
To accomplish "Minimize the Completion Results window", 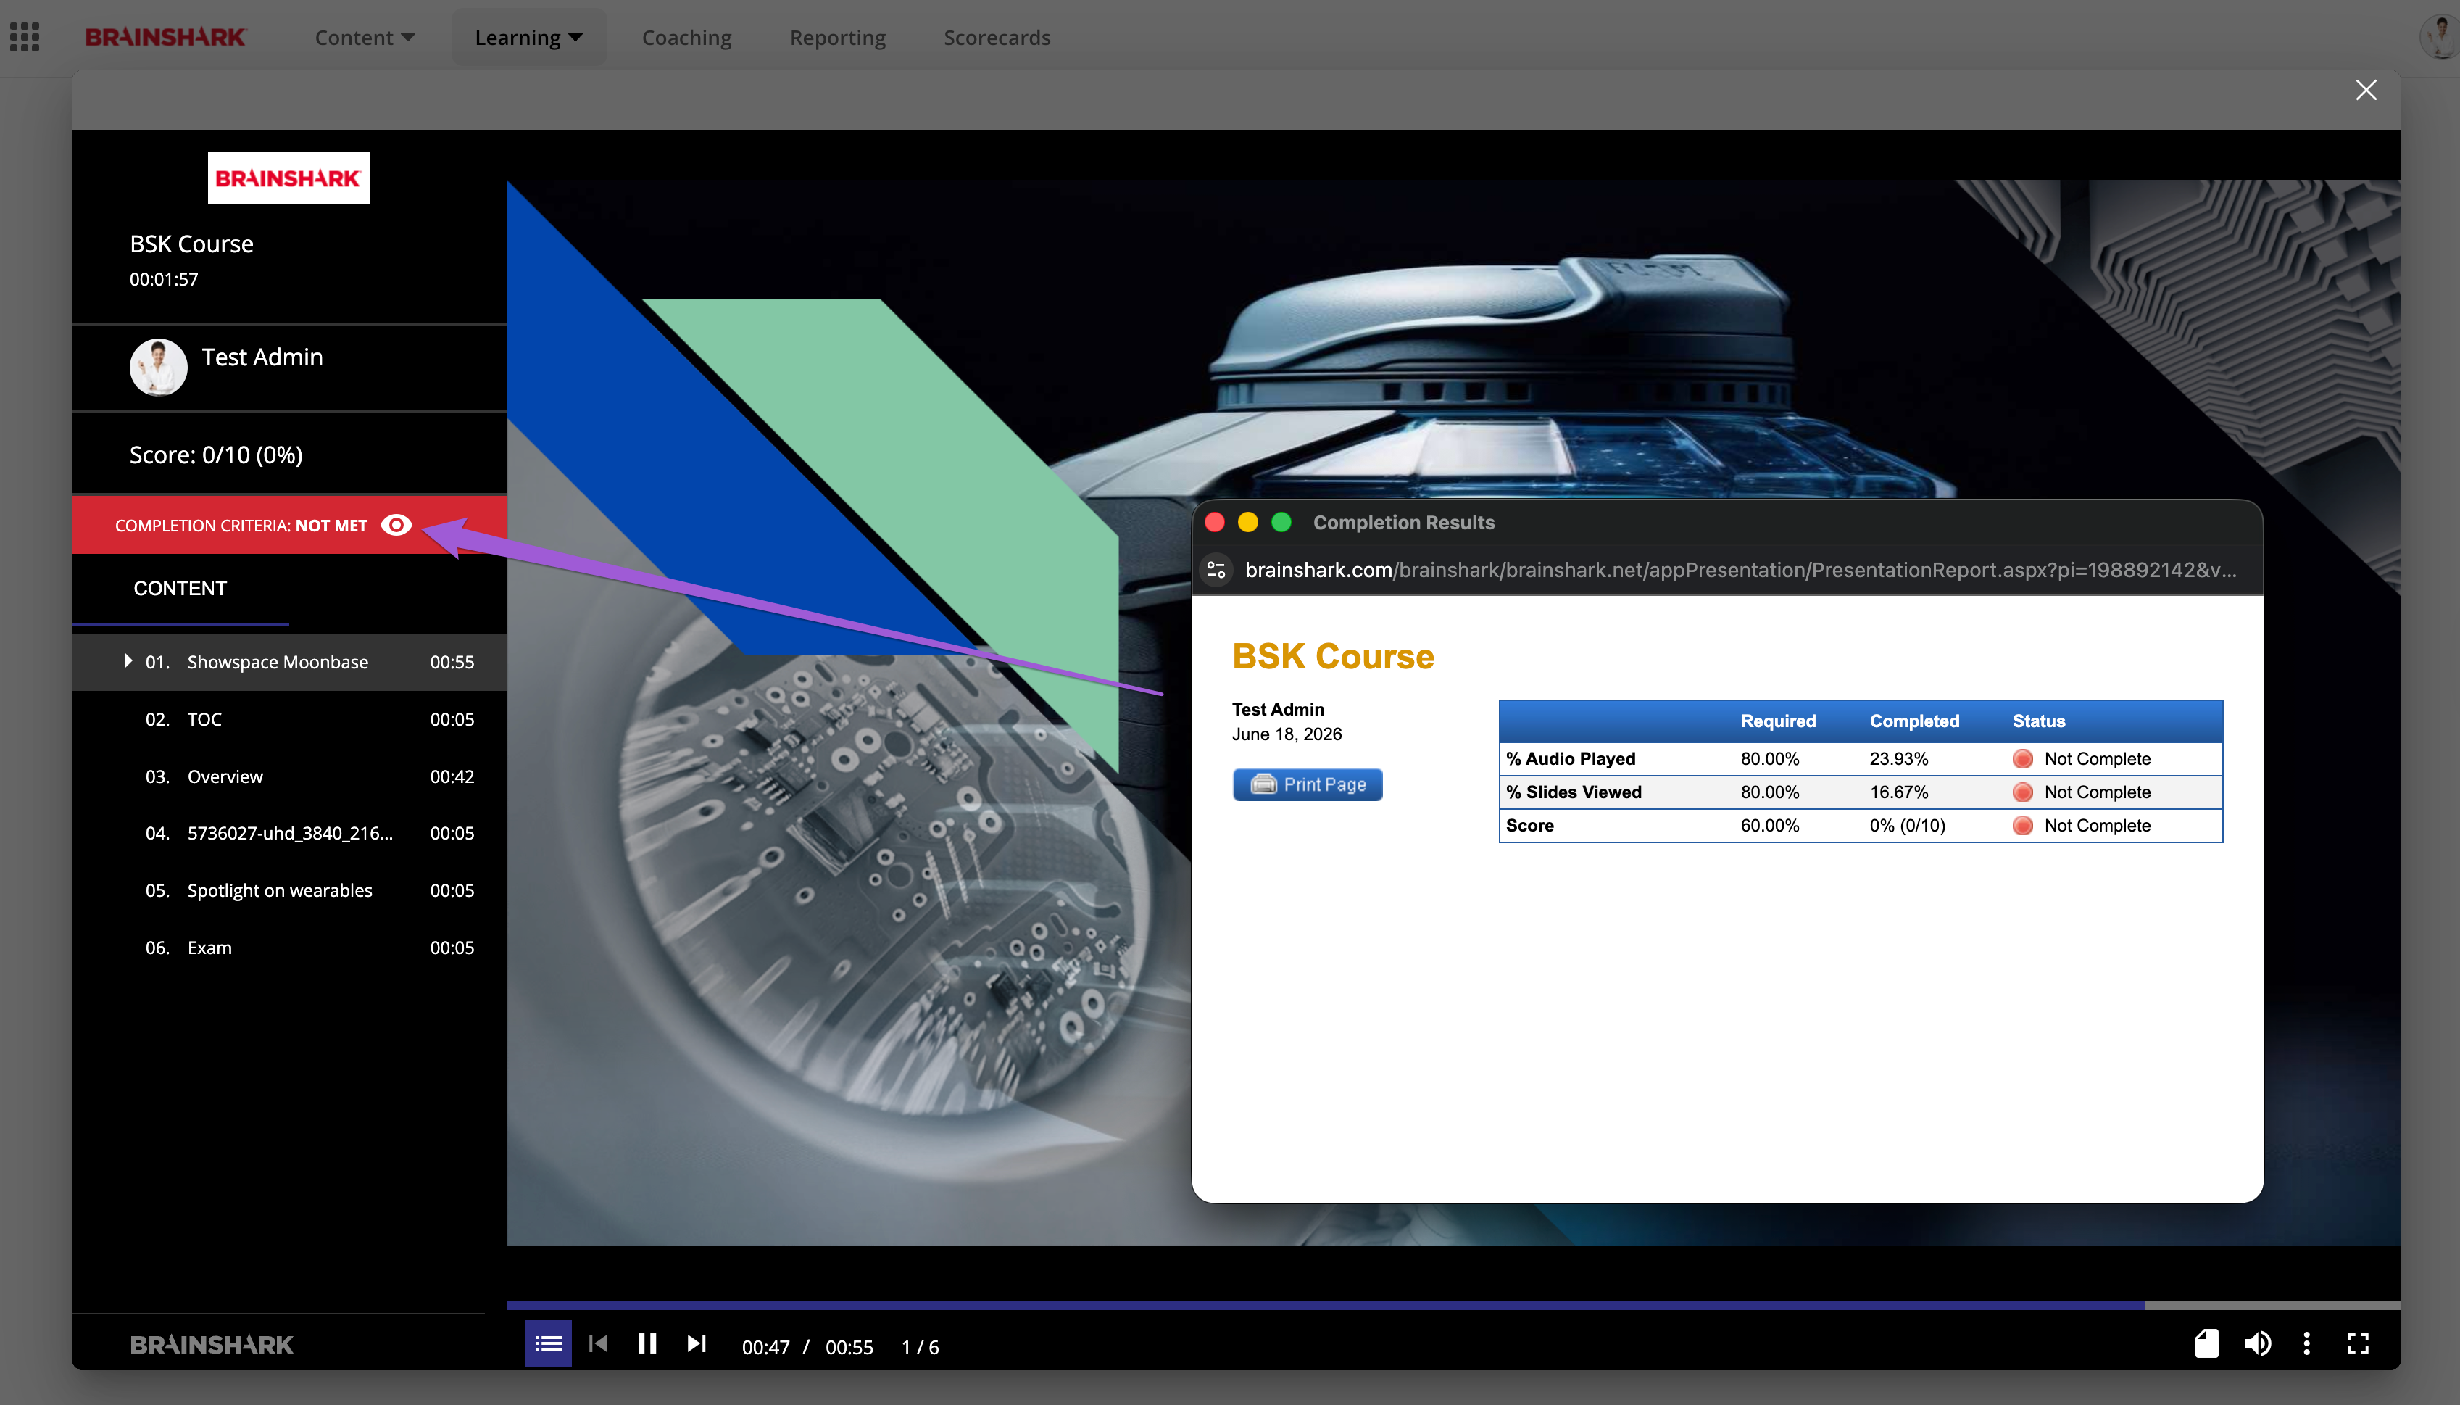I will (x=1247, y=522).
